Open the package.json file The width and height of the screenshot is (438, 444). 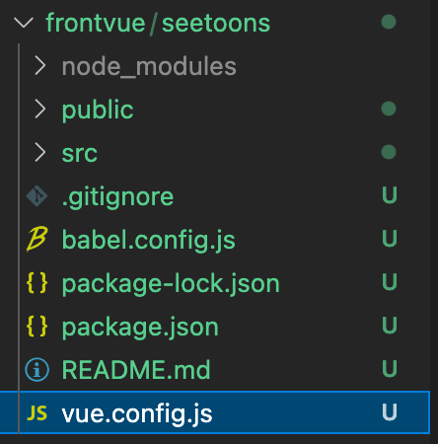tap(140, 328)
